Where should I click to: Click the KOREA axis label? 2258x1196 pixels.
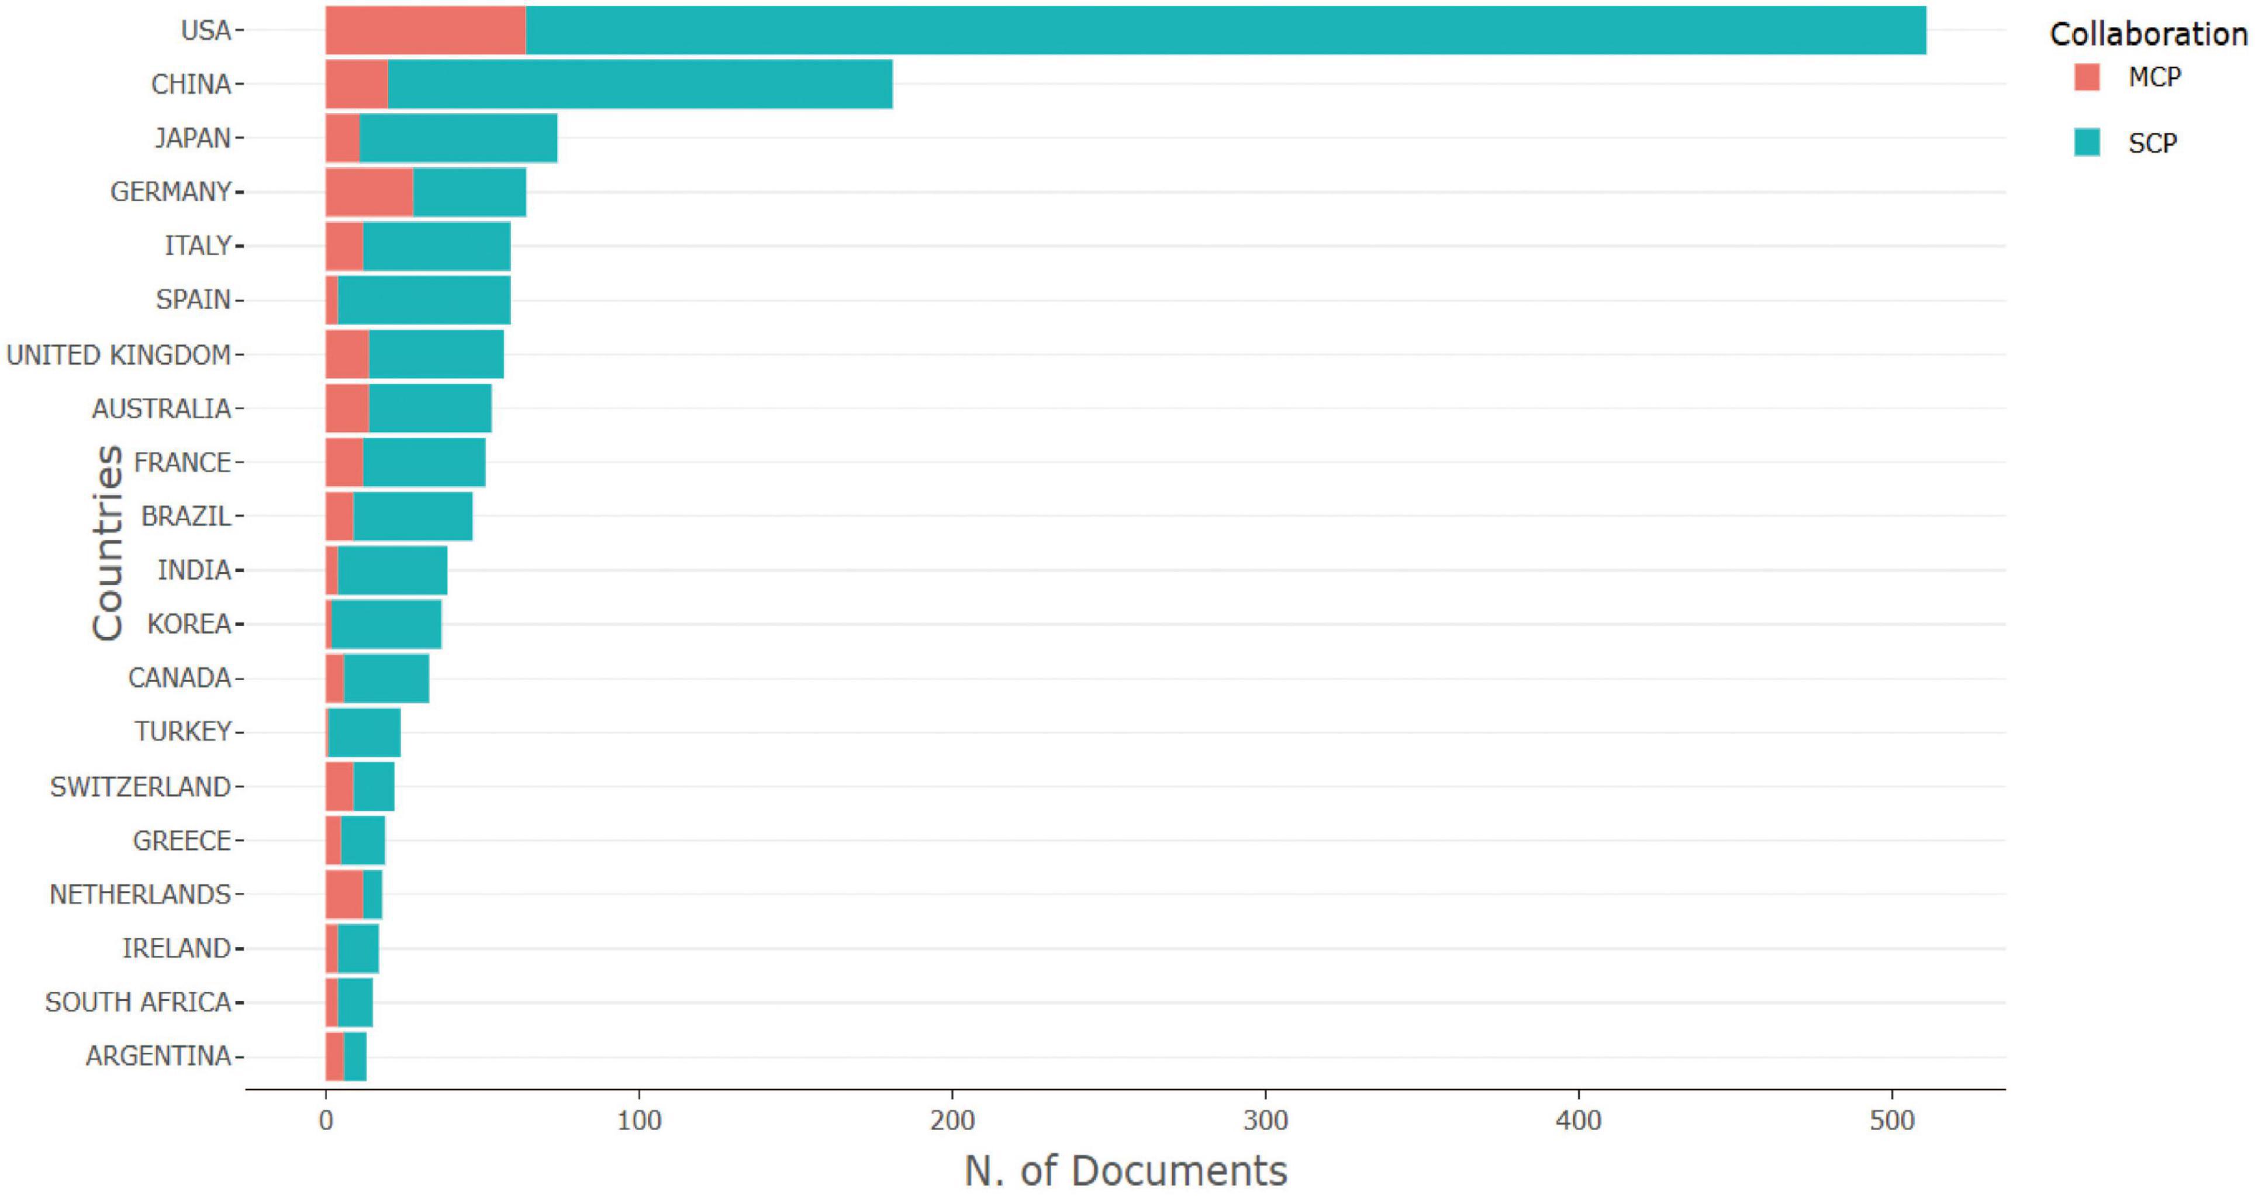pyautogui.click(x=189, y=624)
